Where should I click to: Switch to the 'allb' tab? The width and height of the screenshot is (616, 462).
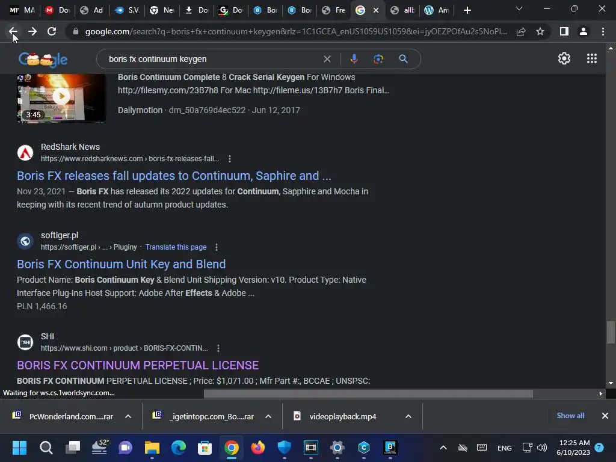coord(402,10)
